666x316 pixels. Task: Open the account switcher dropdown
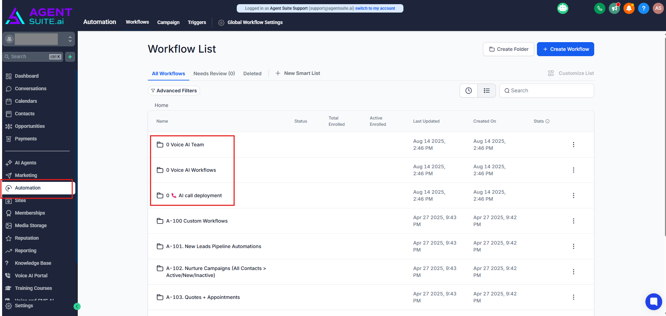point(39,39)
